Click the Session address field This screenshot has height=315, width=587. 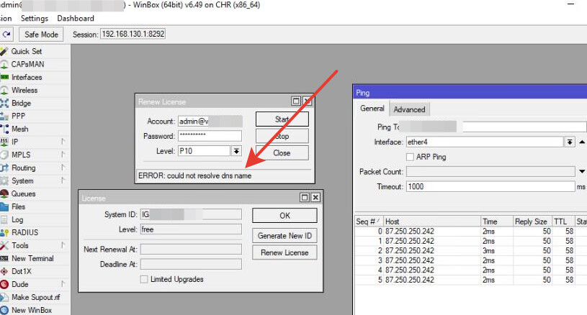[x=133, y=34]
